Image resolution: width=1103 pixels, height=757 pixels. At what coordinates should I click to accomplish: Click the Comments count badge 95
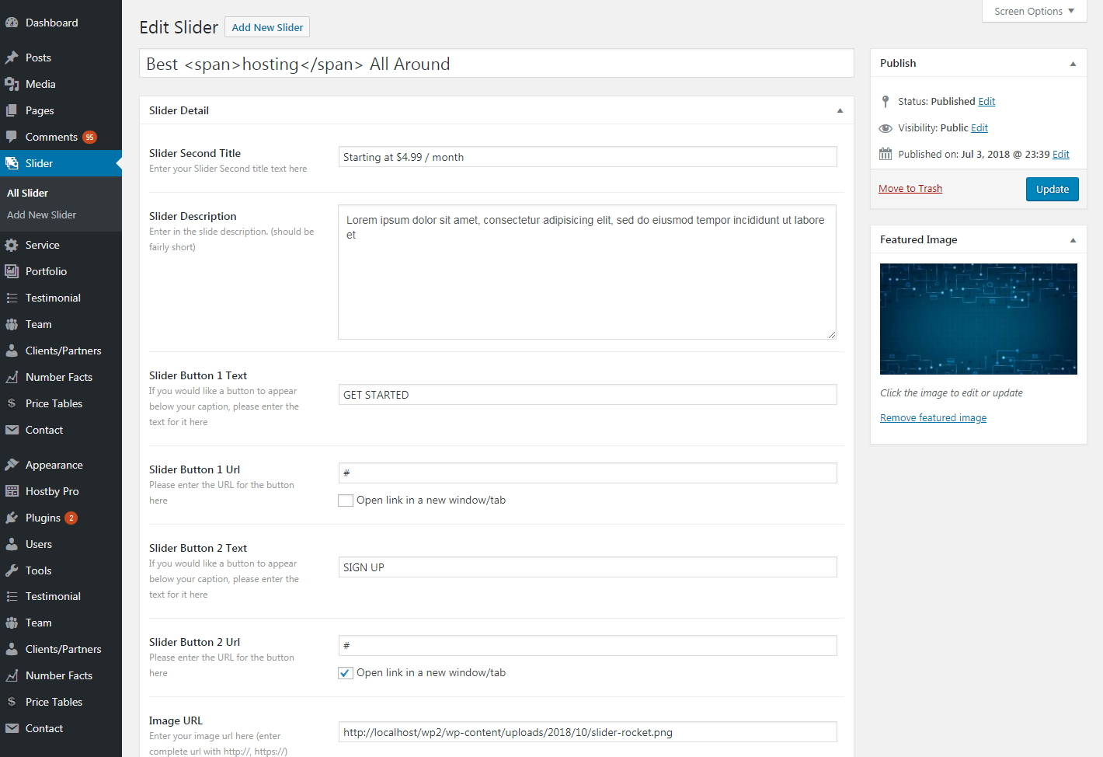pyautogui.click(x=90, y=138)
